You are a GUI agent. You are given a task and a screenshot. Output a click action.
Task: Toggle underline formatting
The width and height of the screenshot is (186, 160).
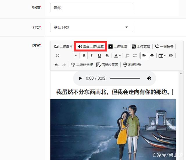tap(99, 56)
